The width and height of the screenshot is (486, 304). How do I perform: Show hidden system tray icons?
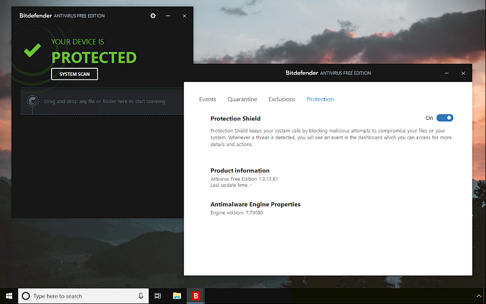tap(478, 296)
